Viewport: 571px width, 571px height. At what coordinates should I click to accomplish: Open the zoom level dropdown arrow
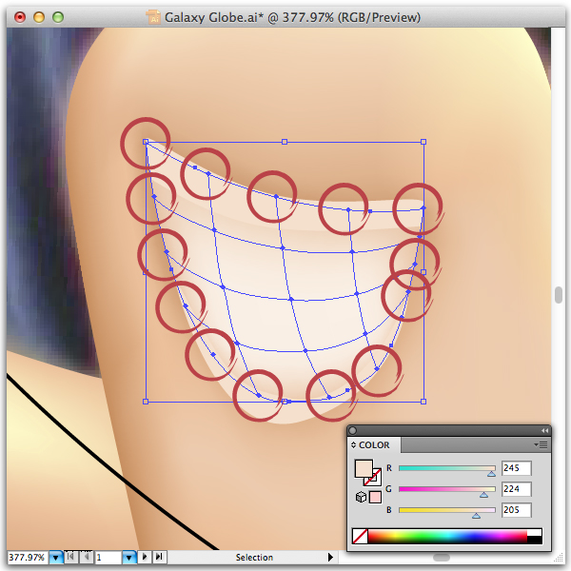[x=56, y=557]
